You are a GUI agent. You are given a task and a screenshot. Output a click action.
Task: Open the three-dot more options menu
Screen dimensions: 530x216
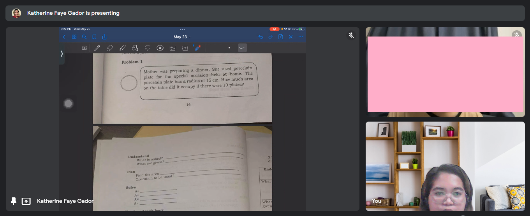[x=301, y=37]
